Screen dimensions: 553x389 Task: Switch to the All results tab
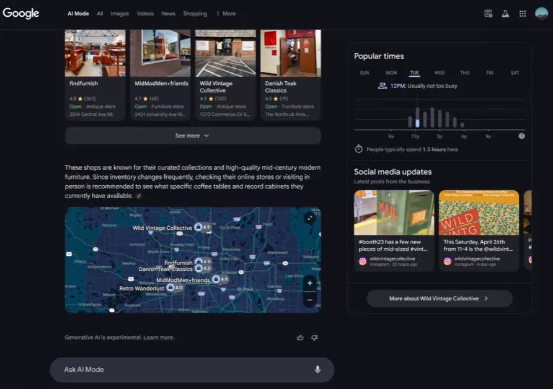point(100,14)
